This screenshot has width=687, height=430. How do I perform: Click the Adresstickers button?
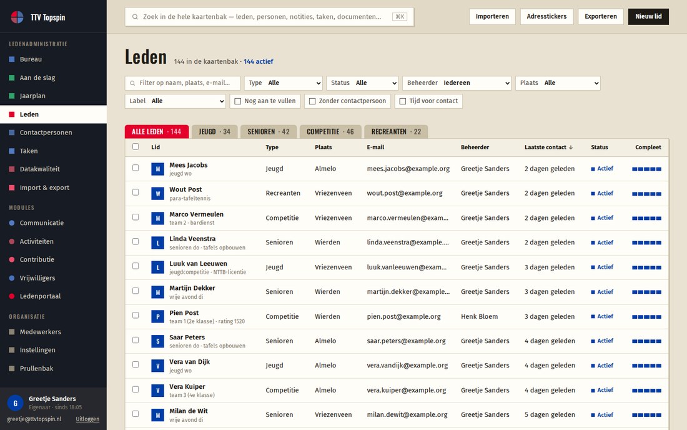tap(547, 17)
